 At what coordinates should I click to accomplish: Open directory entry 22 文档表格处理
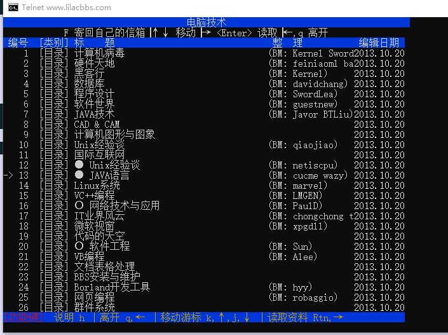(x=104, y=267)
